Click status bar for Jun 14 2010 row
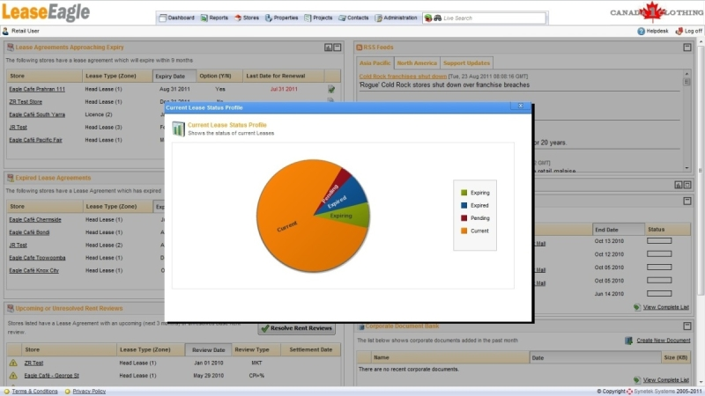Viewport: 705px width, 396px height. pyautogui.click(x=659, y=294)
